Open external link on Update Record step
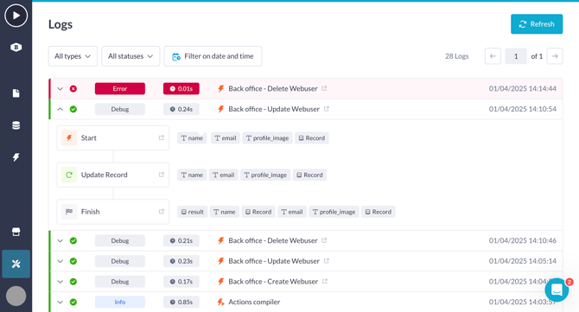The image size is (579, 312). click(162, 175)
